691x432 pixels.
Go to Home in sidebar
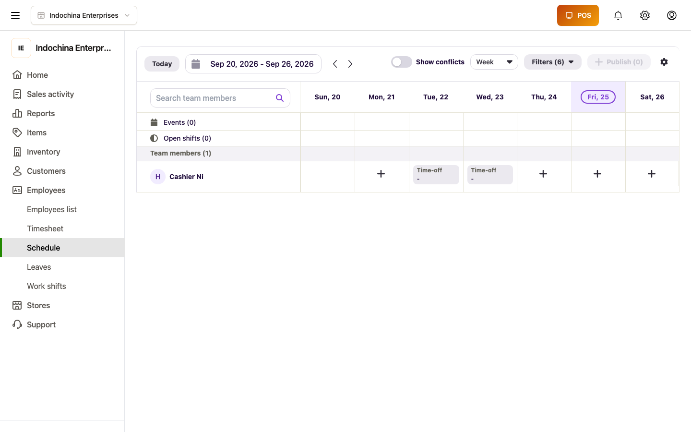point(62,75)
